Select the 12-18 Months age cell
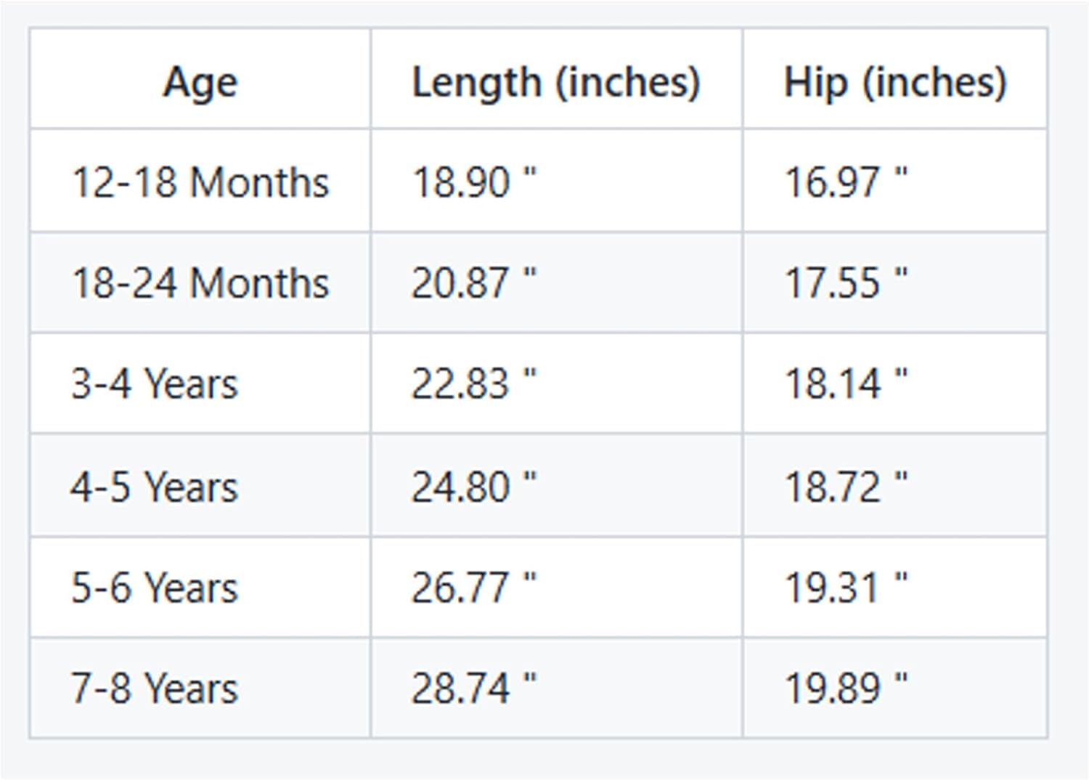The image size is (1089, 780). coord(200,182)
